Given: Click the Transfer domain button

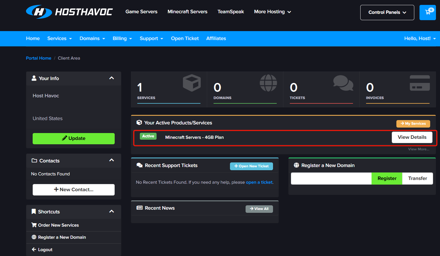Looking at the screenshot, I should pyautogui.click(x=417, y=179).
